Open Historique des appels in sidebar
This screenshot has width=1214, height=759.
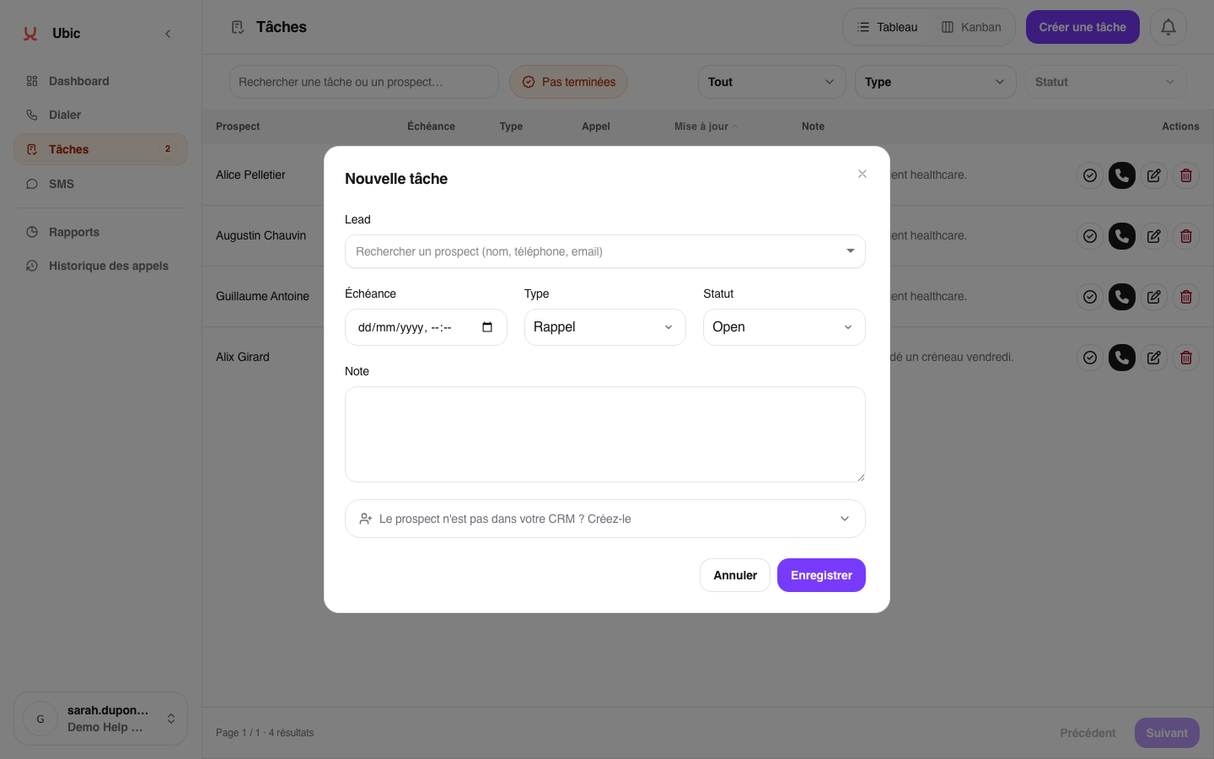(108, 266)
